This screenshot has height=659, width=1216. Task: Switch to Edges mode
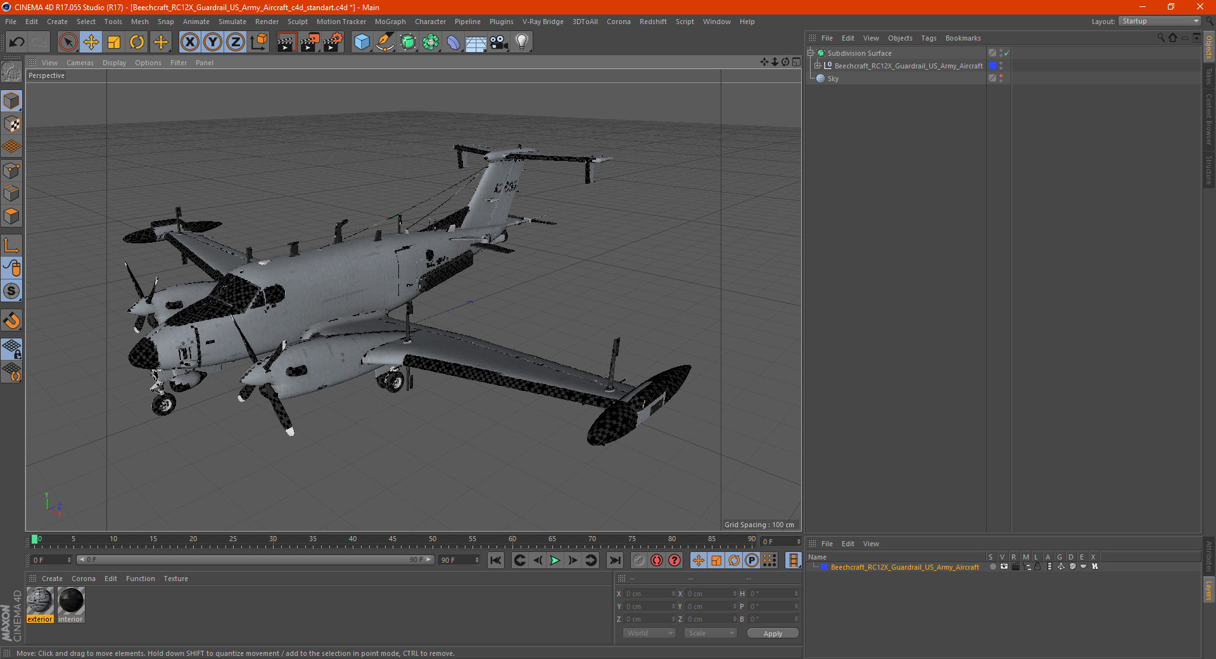coord(11,193)
